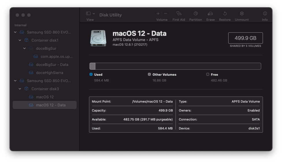The width and height of the screenshot is (282, 163).
Task: Select Container disk1 cube icon
Action: tap(27, 40)
